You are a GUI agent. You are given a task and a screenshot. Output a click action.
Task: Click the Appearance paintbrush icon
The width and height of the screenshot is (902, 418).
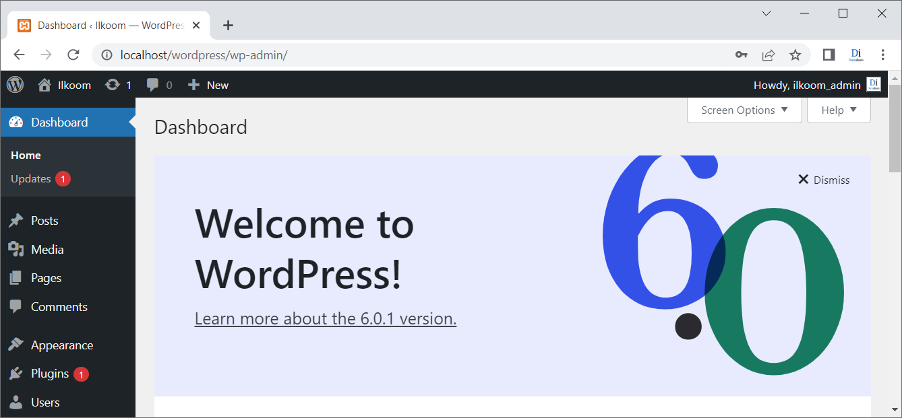click(x=16, y=345)
